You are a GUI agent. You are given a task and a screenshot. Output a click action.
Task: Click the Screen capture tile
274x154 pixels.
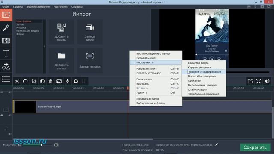90,61
